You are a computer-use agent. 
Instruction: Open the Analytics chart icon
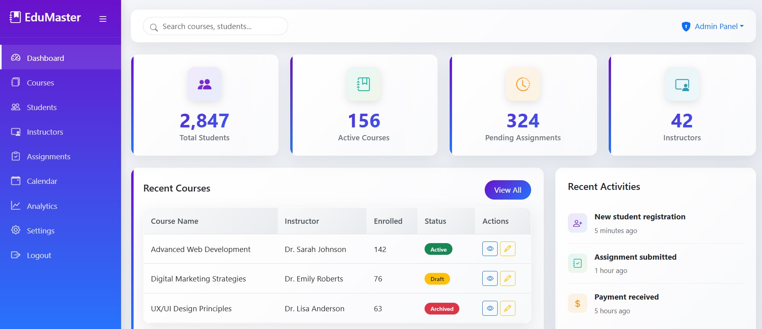[16, 206]
